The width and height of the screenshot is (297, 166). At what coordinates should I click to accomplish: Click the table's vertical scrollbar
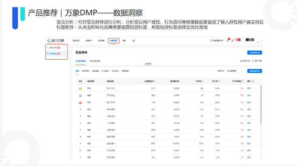coord(261,105)
